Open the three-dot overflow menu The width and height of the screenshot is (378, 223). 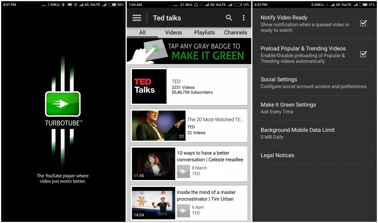[244, 18]
